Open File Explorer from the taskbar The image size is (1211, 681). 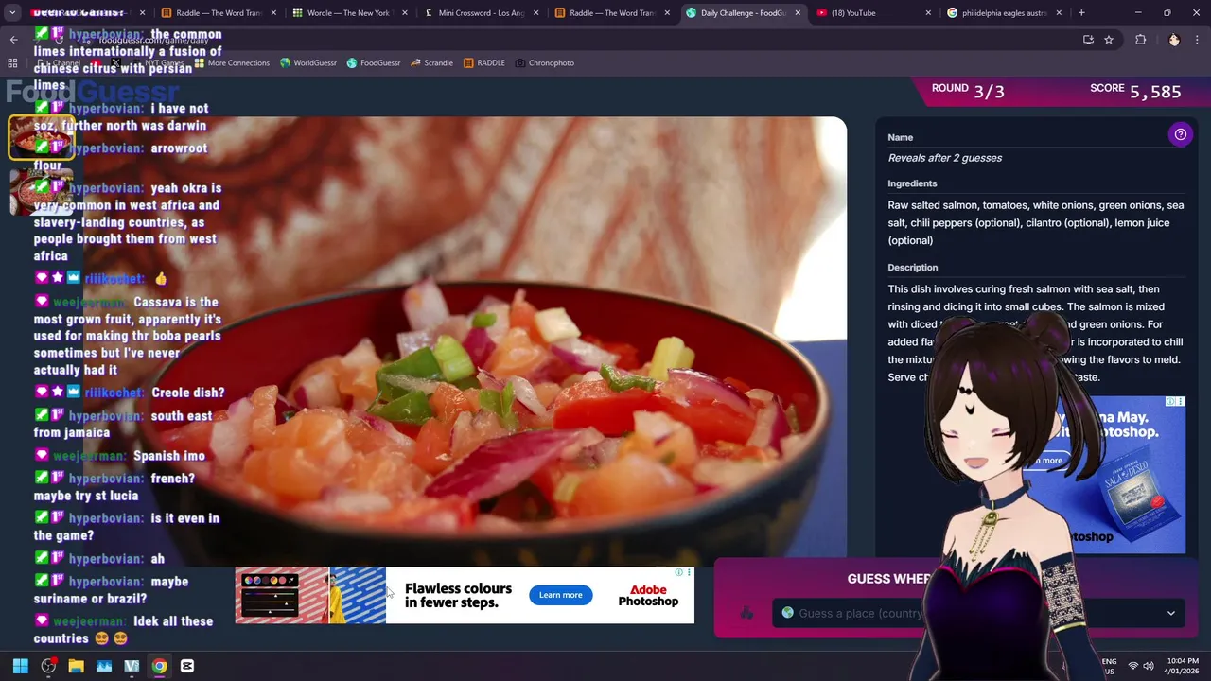pyautogui.click(x=76, y=666)
